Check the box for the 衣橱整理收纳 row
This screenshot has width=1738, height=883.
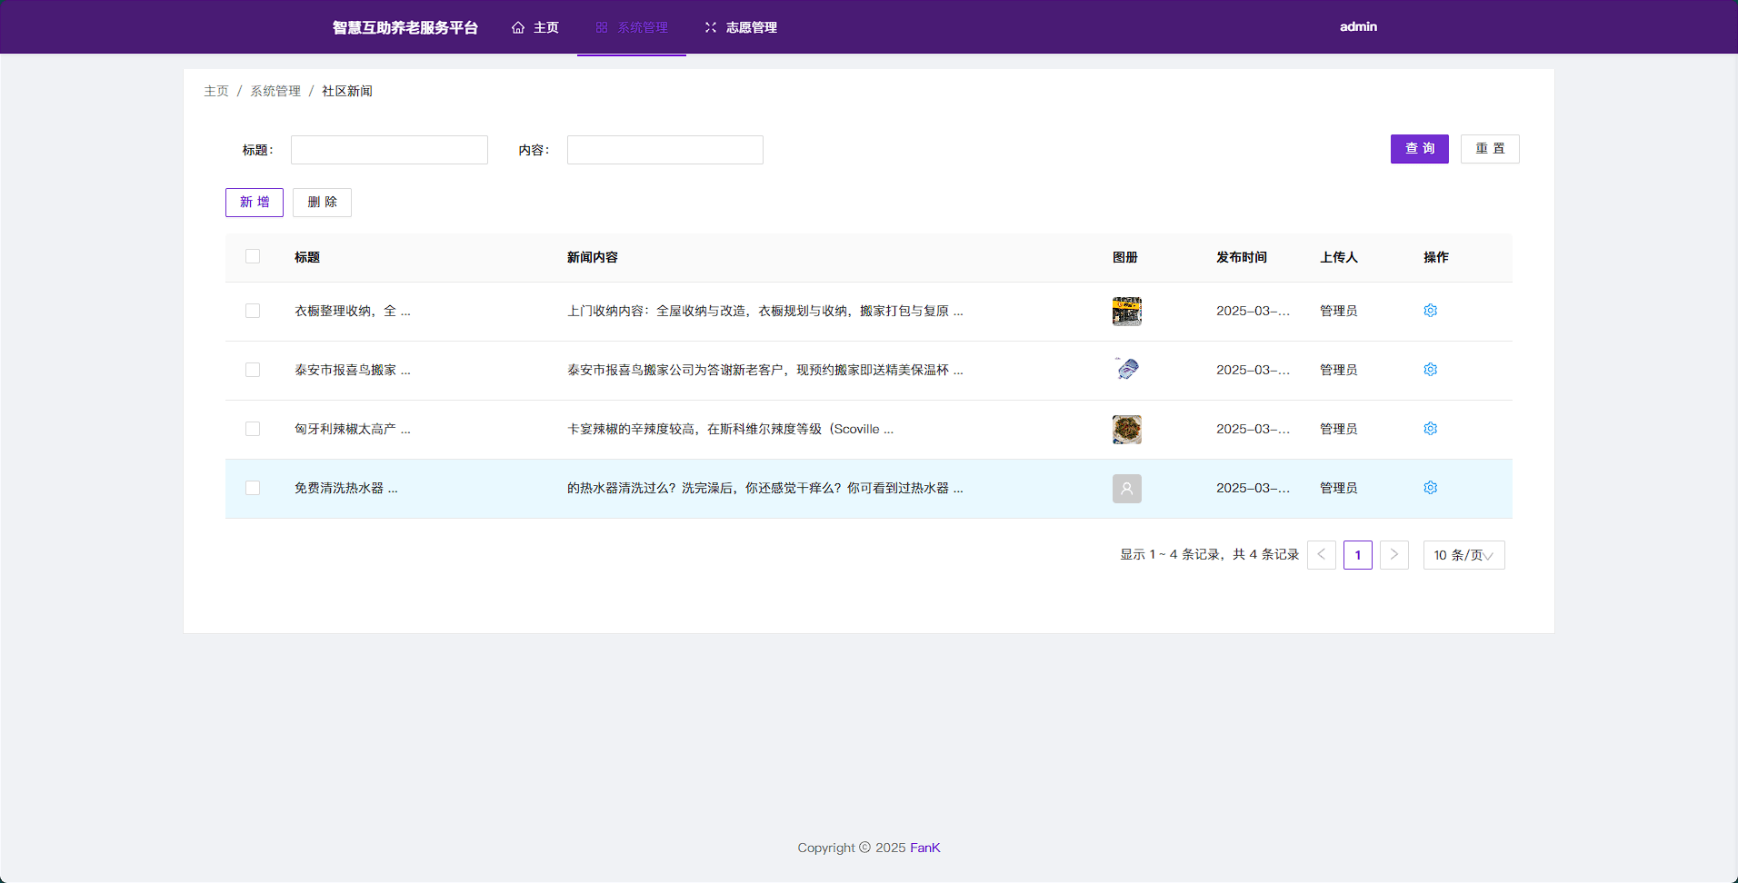(x=253, y=311)
